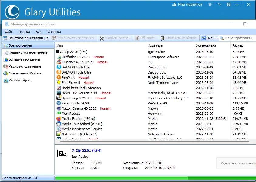
Task: Click the thumbs-up 'Мне нравится' icon
Action: point(174,5)
